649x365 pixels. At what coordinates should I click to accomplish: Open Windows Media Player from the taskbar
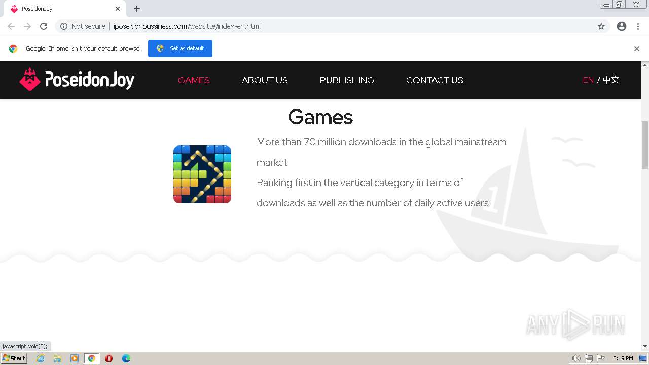[75, 358]
